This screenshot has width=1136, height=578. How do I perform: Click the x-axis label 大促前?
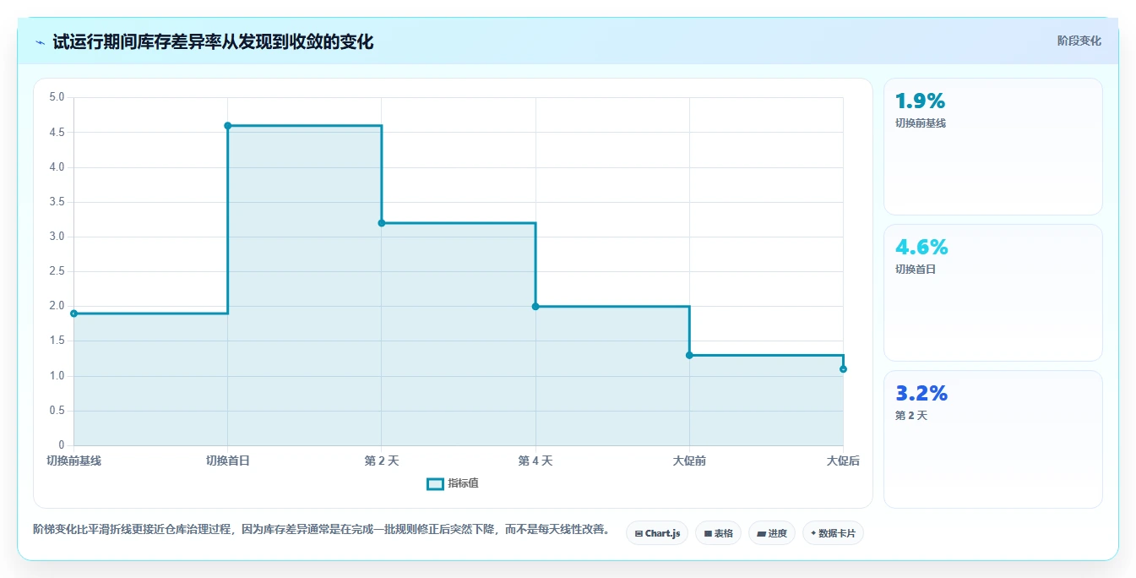click(x=689, y=461)
